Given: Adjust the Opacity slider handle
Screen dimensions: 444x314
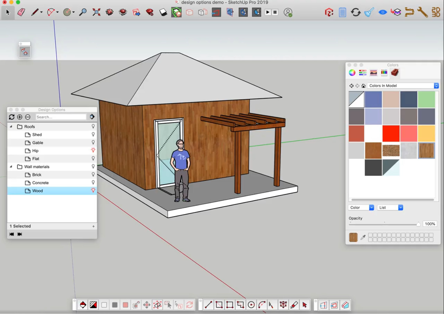Looking at the screenshot, I should (x=418, y=224).
